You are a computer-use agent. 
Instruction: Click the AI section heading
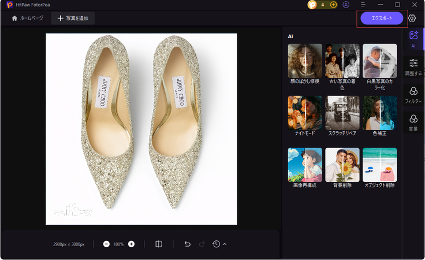tap(290, 36)
